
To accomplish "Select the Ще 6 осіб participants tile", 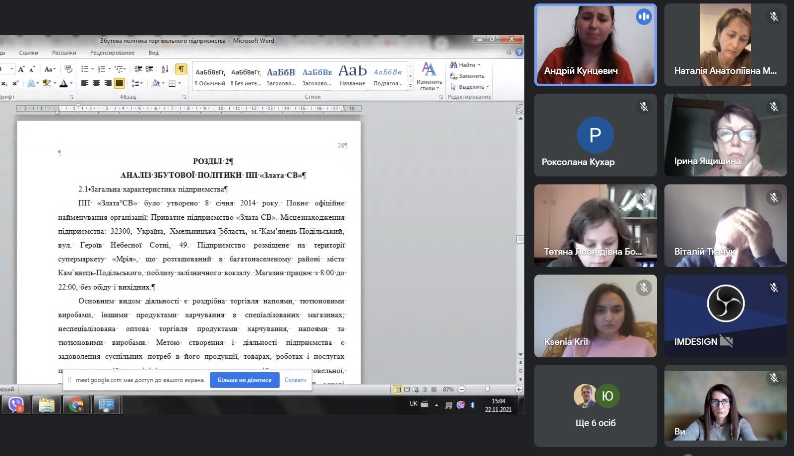I will [x=595, y=406].
